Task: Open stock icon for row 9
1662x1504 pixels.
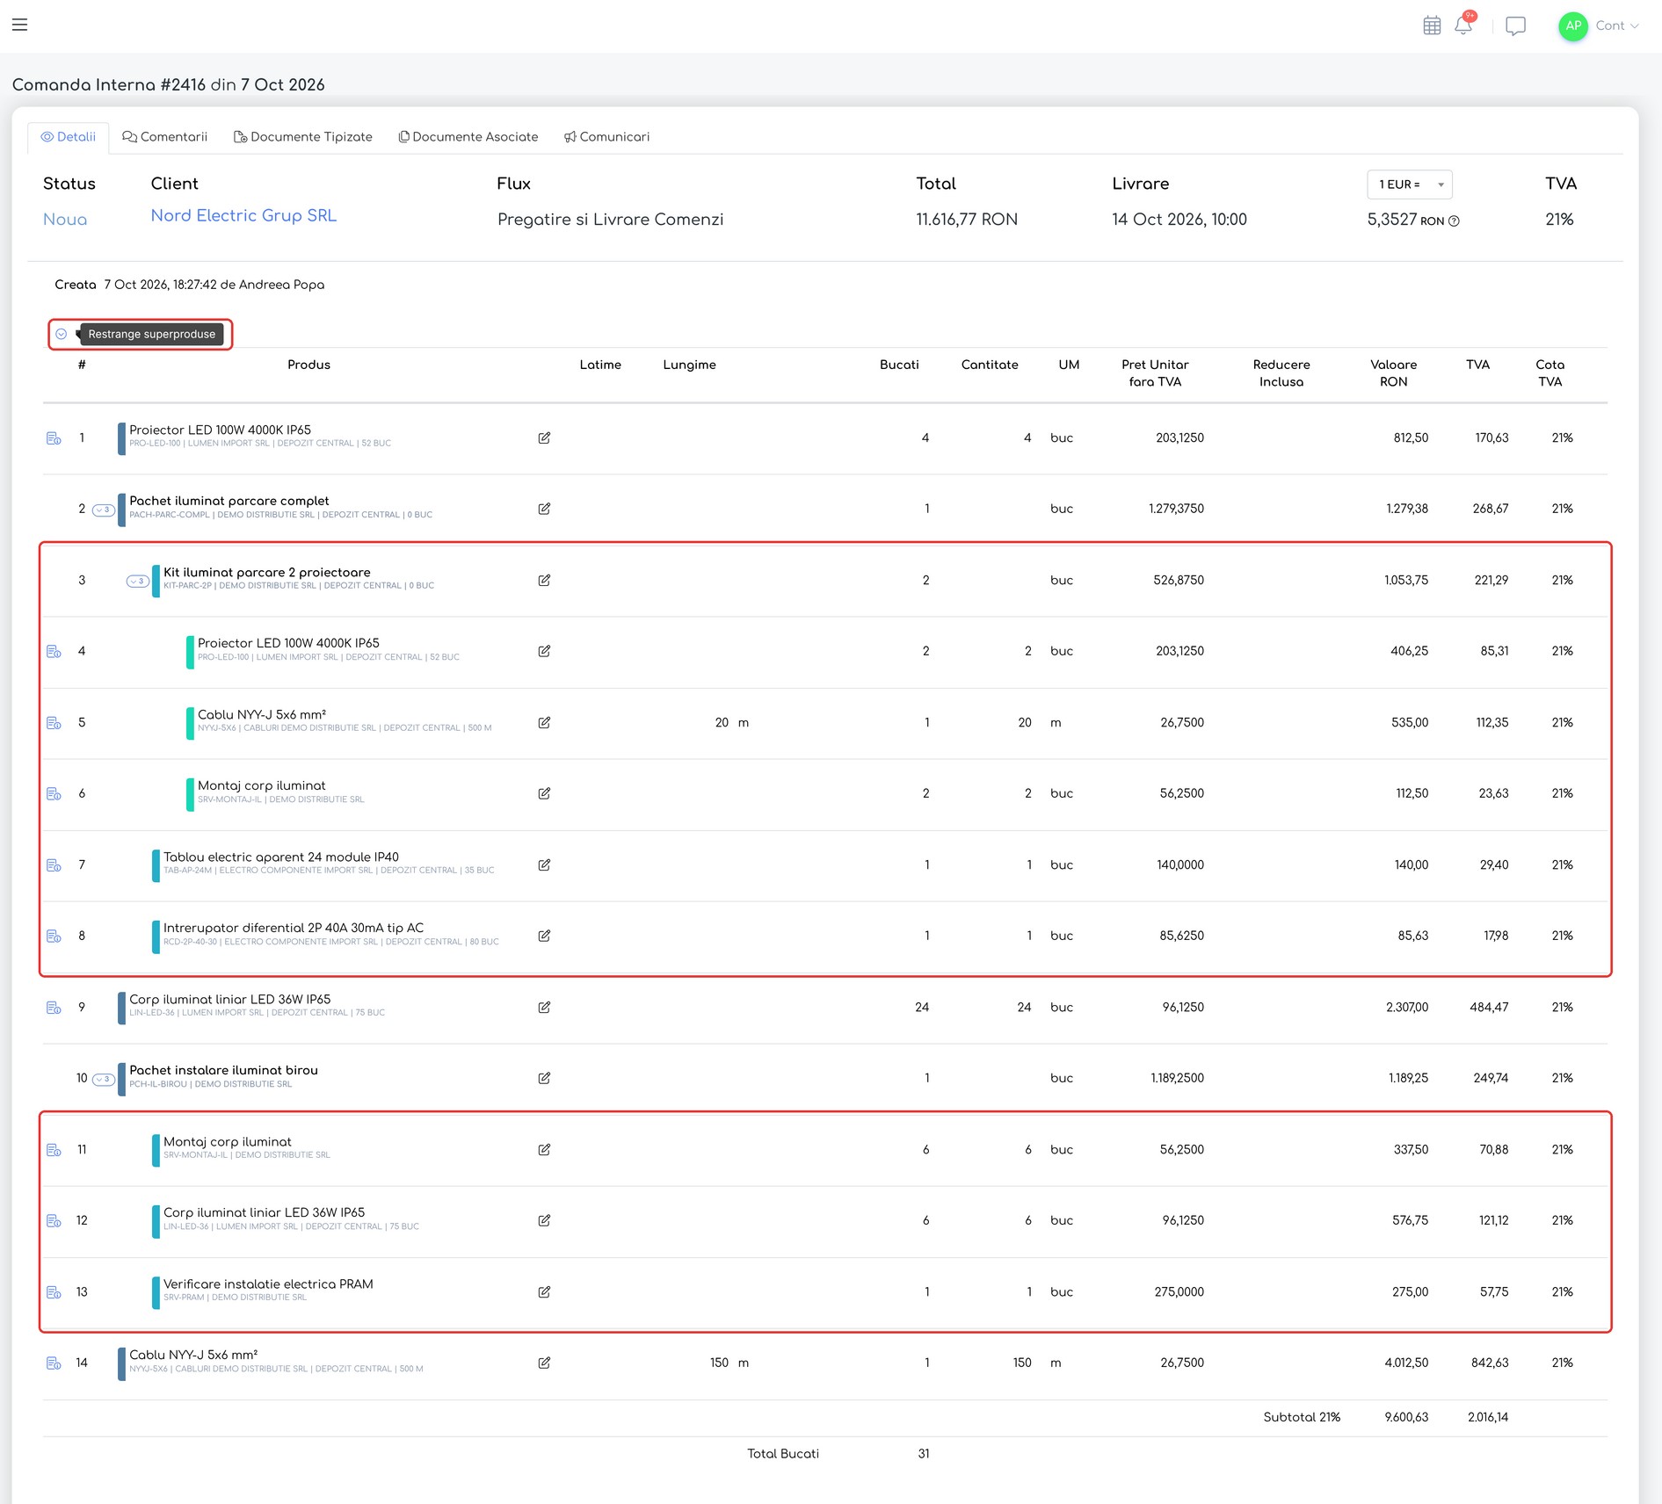Action: (x=54, y=1007)
